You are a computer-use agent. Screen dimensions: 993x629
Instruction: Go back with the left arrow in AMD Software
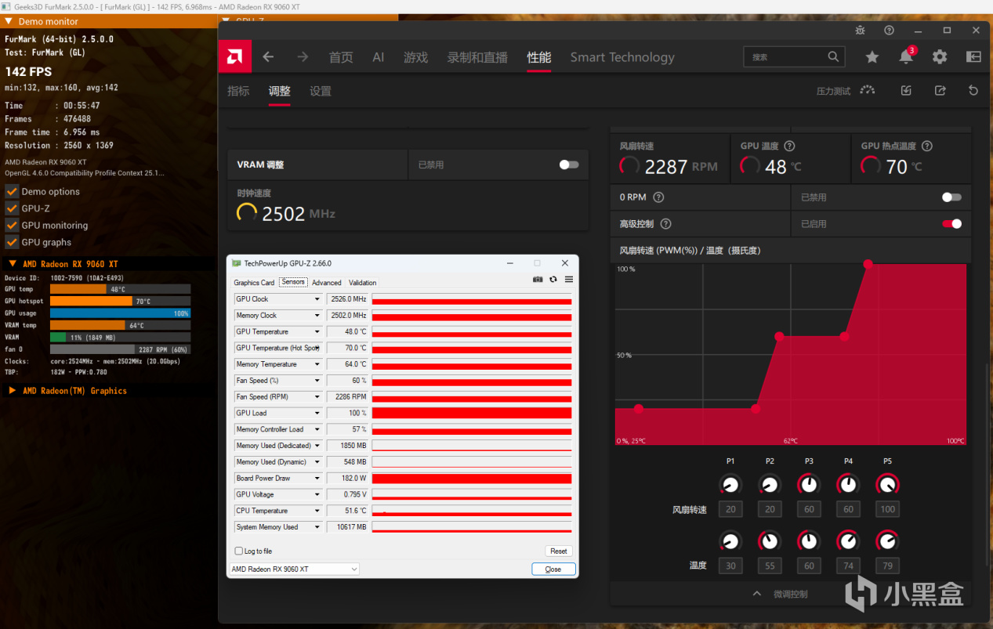tap(268, 57)
